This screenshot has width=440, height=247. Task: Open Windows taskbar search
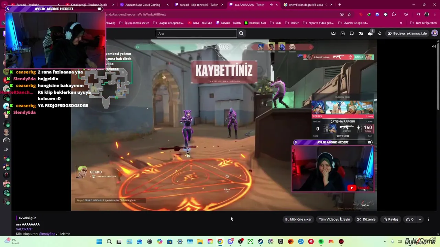[x=109, y=242]
